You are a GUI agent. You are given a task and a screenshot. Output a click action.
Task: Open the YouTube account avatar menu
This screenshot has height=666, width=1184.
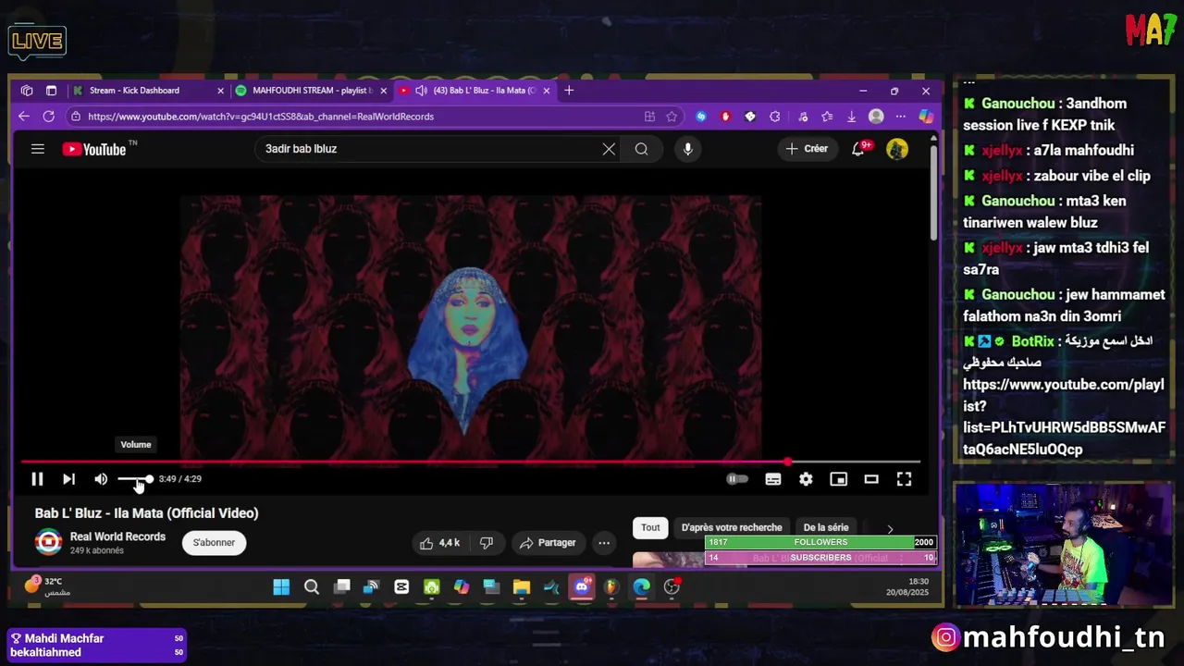point(897,149)
